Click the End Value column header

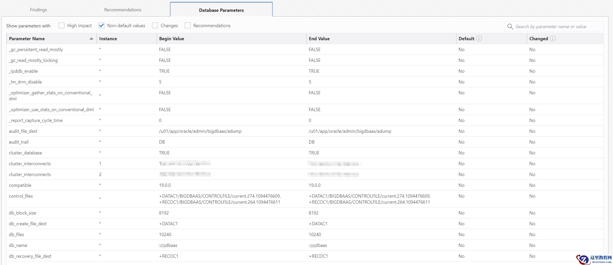pyautogui.click(x=319, y=39)
